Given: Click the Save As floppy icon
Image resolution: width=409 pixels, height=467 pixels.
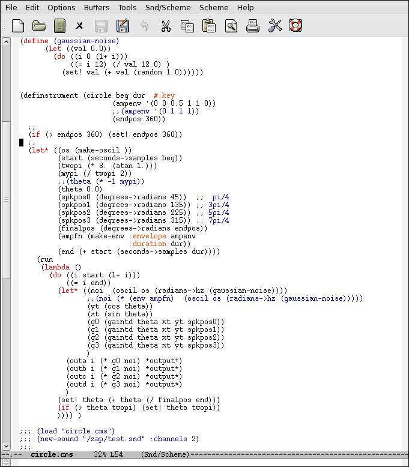Looking at the screenshot, I should pos(123,26).
